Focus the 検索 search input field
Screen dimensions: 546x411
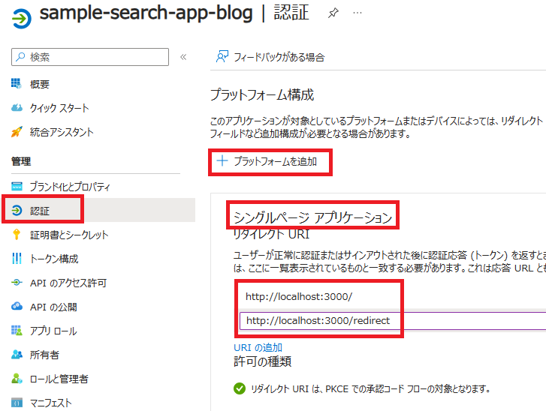click(90, 57)
